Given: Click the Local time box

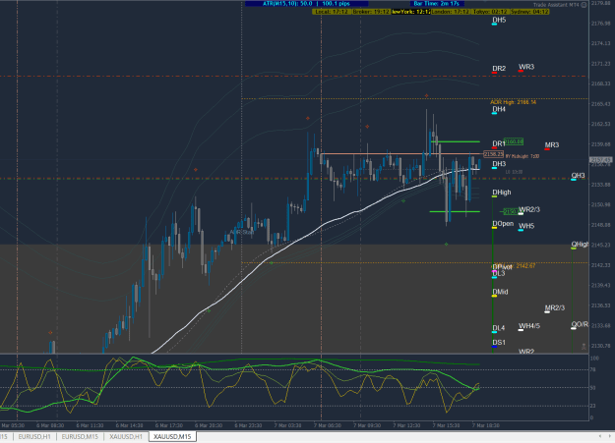Looking at the screenshot, I should (x=332, y=12).
